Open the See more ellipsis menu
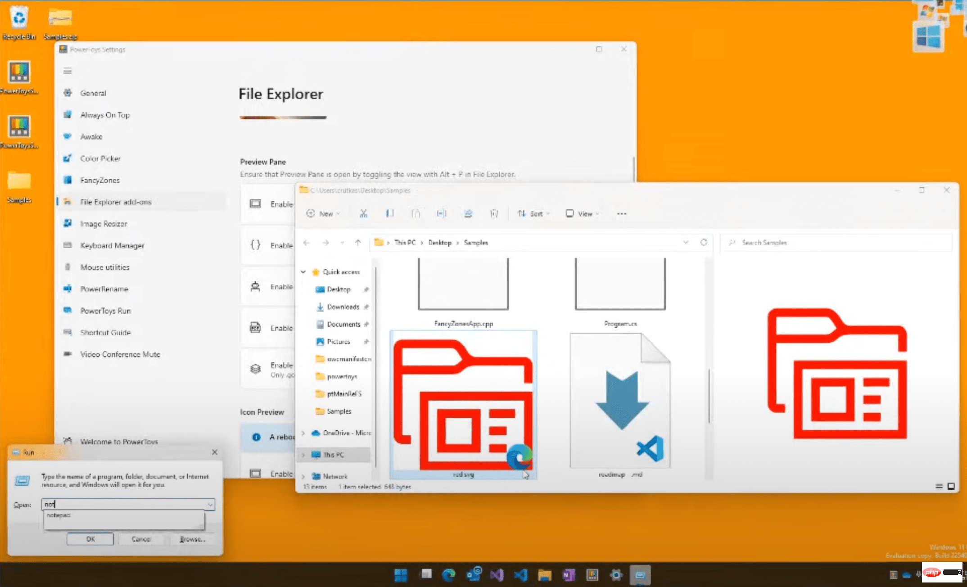This screenshot has height=587, width=967. click(622, 213)
